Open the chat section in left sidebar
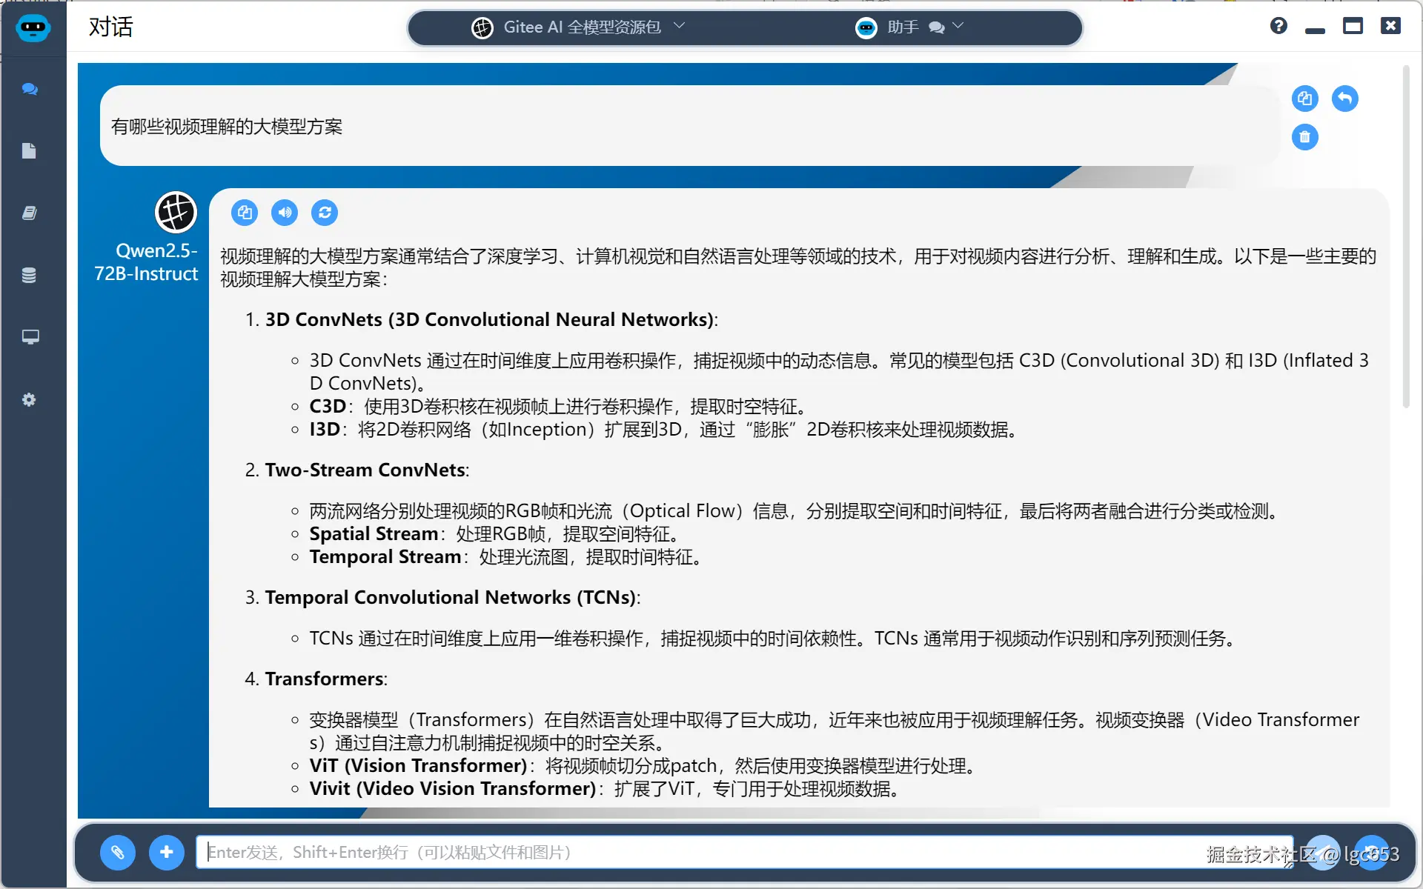Viewport: 1423px width, 889px height. pos(30,89)
